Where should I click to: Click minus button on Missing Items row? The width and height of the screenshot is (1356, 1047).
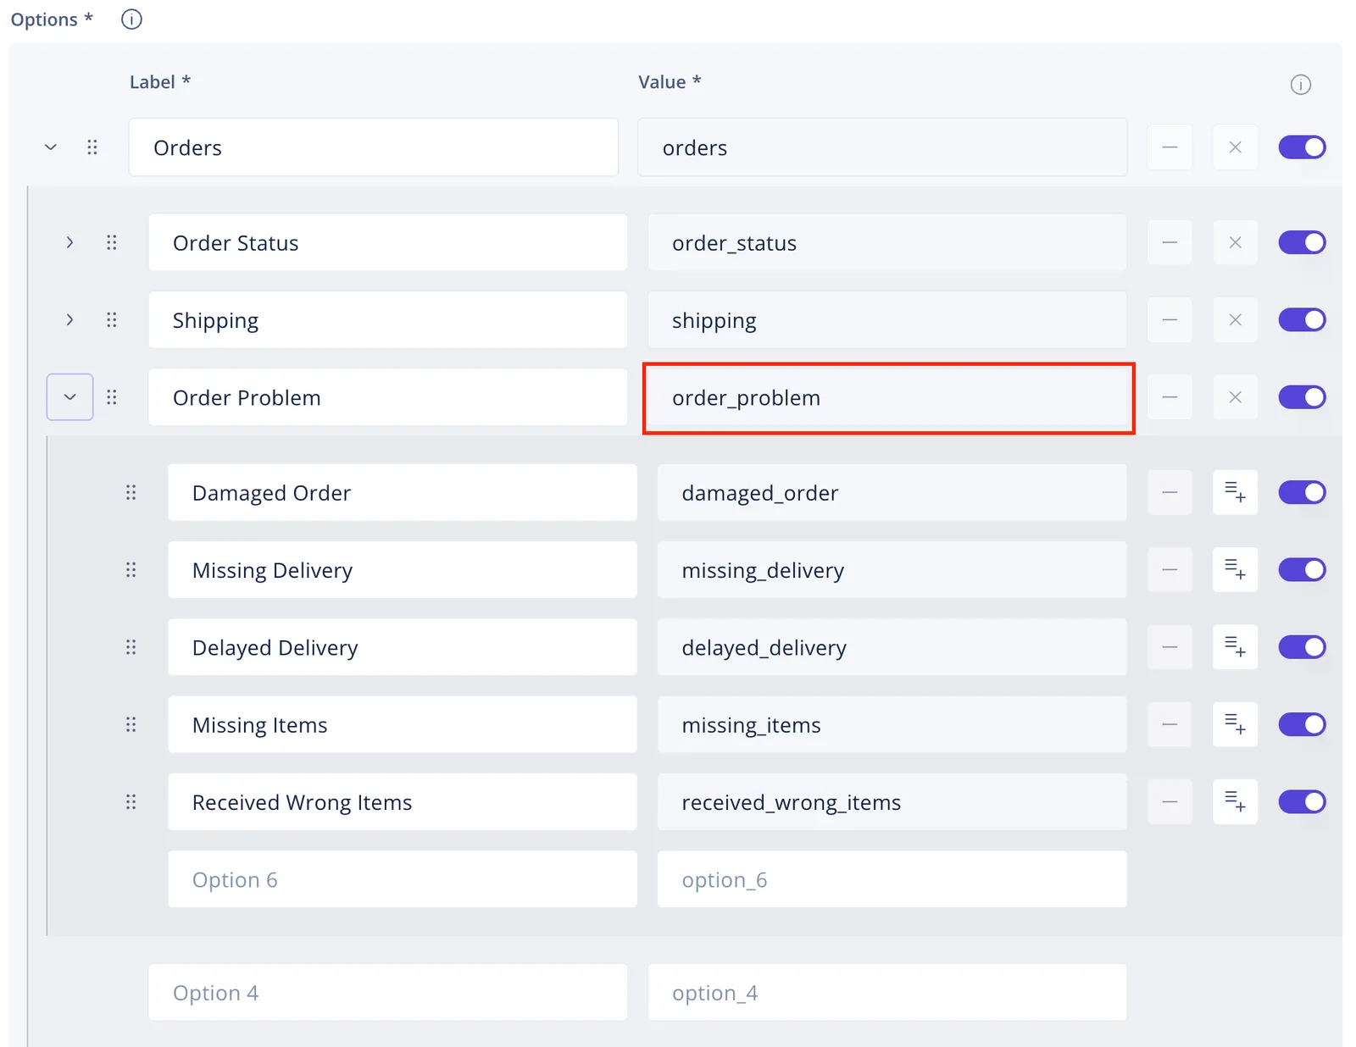coord(1170,724)
